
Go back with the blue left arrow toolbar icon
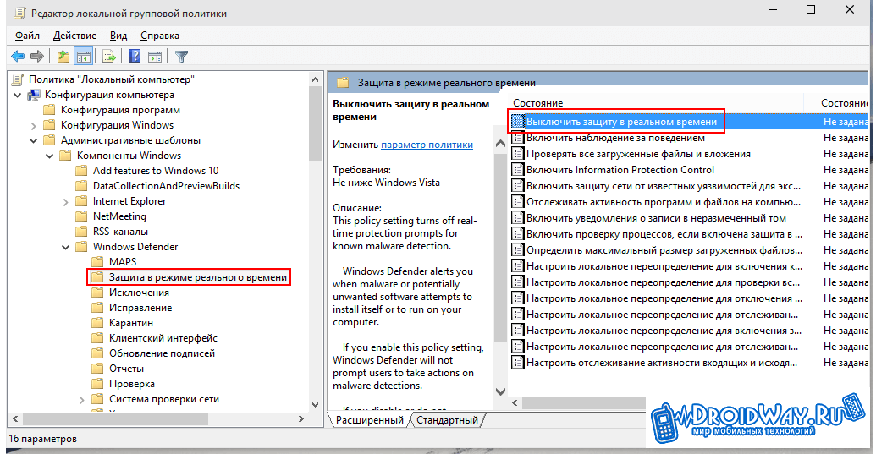(18, 56)
